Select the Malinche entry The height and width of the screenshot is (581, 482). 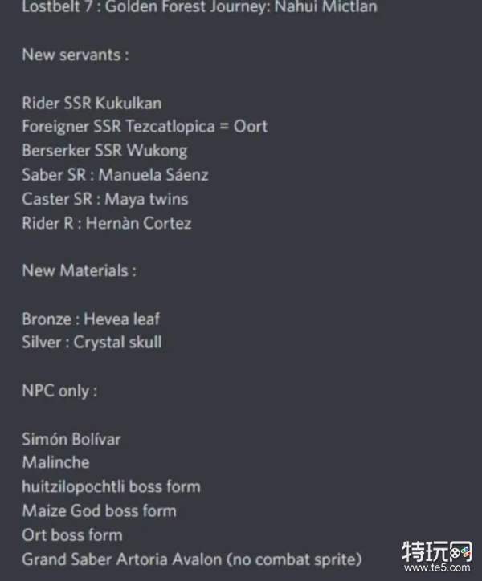(x=55, y=462)
